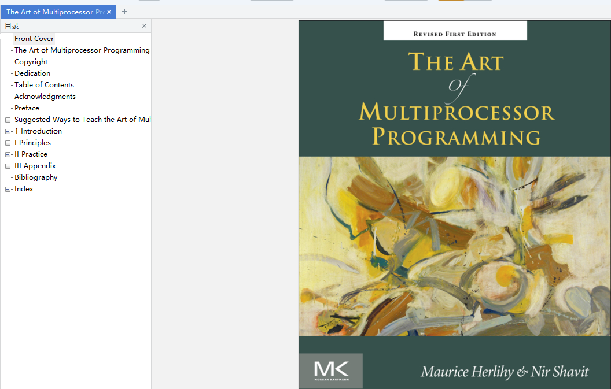Expand the III Appendix node
The width and height of the screenshot is (611, 389).
click(x=8, y=166)
